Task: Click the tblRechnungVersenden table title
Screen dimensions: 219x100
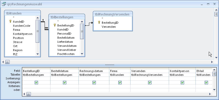Action: (x=112, y=14)
